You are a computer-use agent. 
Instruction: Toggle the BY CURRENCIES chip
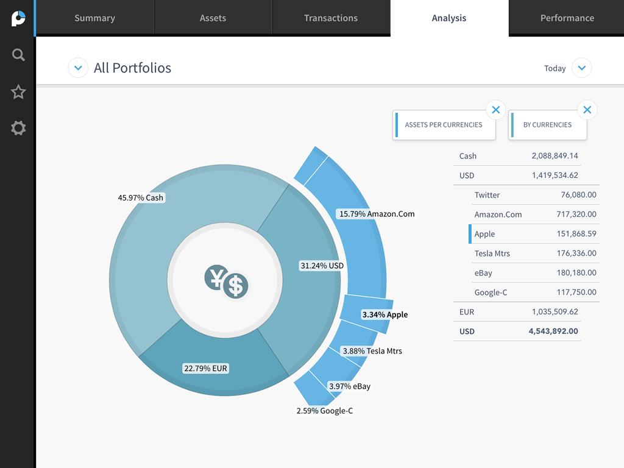[x=547, y=125]
